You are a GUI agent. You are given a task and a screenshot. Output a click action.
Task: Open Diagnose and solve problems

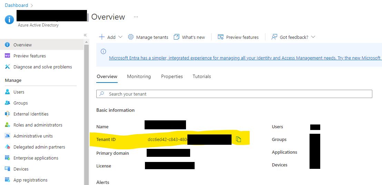pyautogui.click(x=43, y=67)
